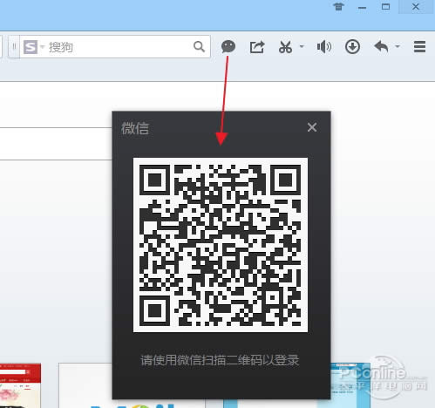Click the search bar drag handle
Viewport: 435px width, 408px height.
(14, 46)
